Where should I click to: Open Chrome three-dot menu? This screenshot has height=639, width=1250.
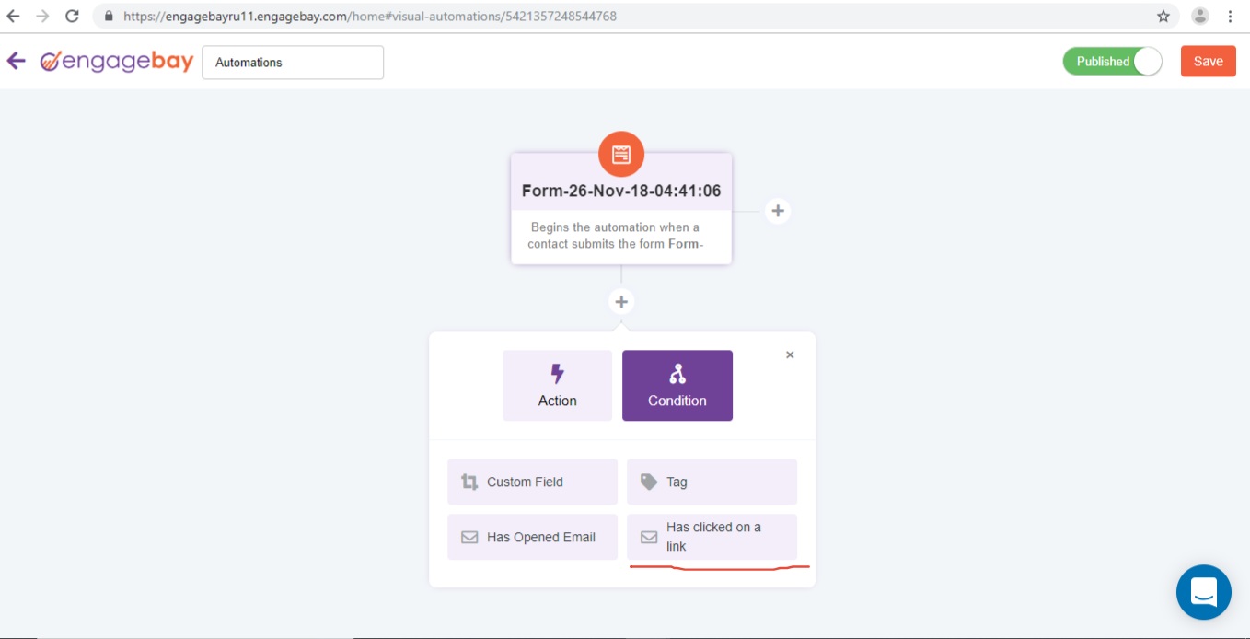point(1231,17)
